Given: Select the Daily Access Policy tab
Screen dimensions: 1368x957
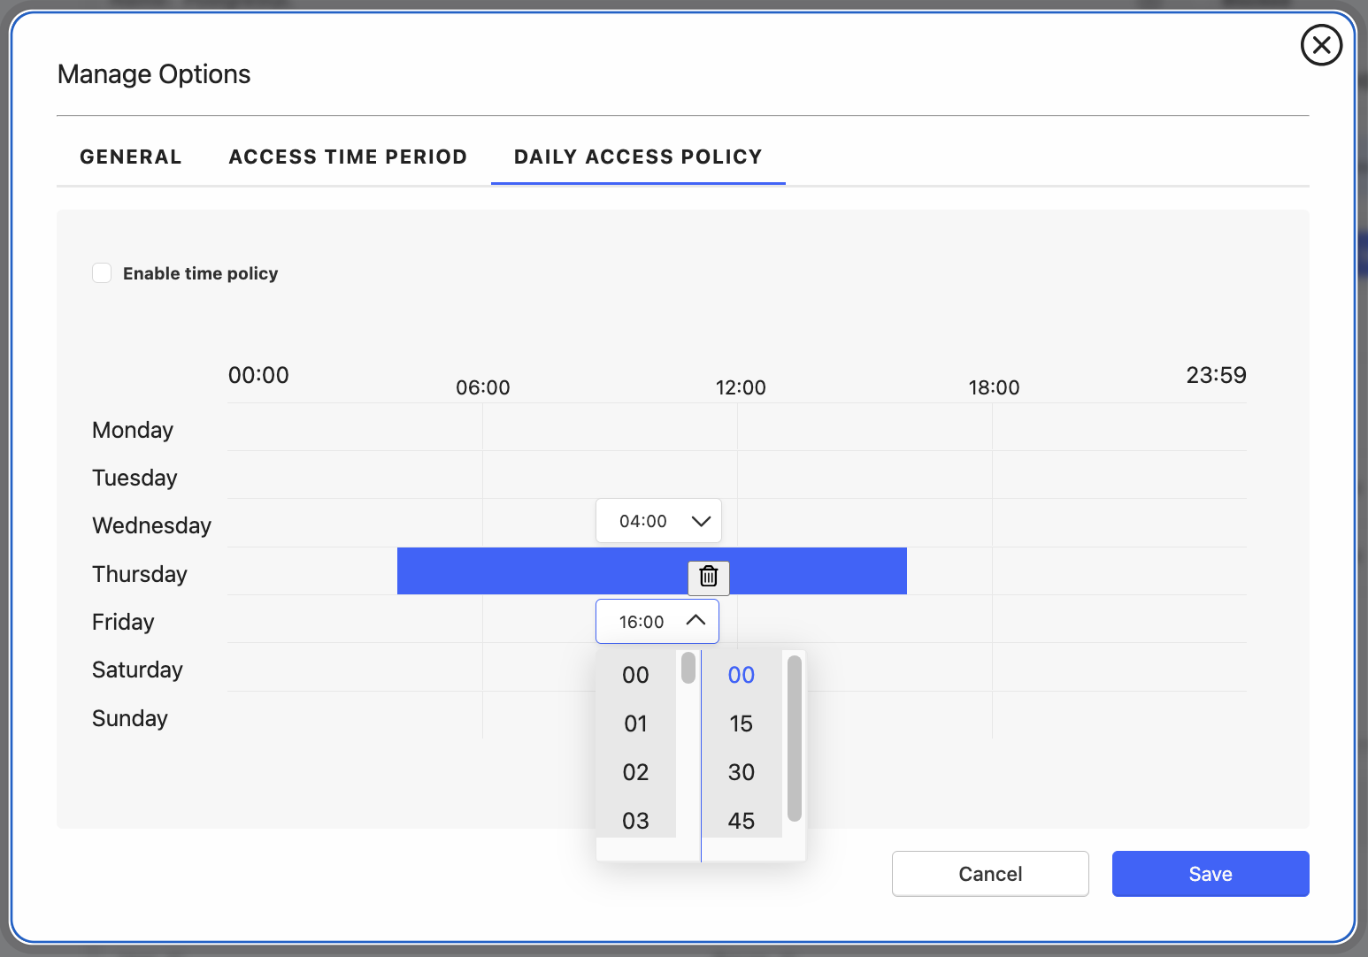Looking at the screenshot, I should pyautogui.click(x=637, y=157).
